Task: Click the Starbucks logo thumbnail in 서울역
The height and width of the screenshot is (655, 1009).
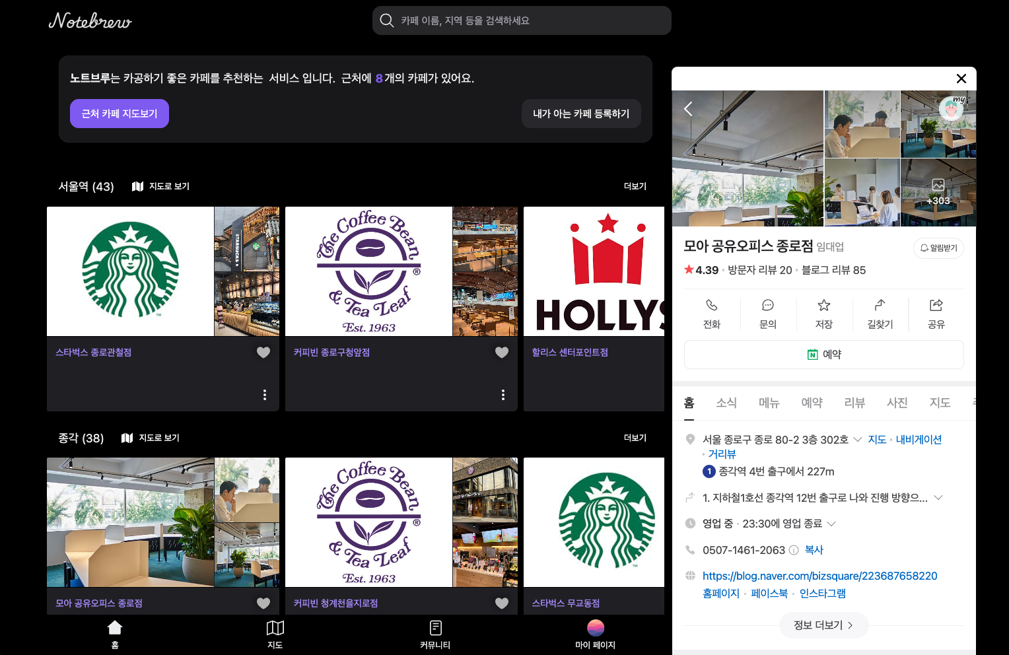Action: (x=130, y=271)
